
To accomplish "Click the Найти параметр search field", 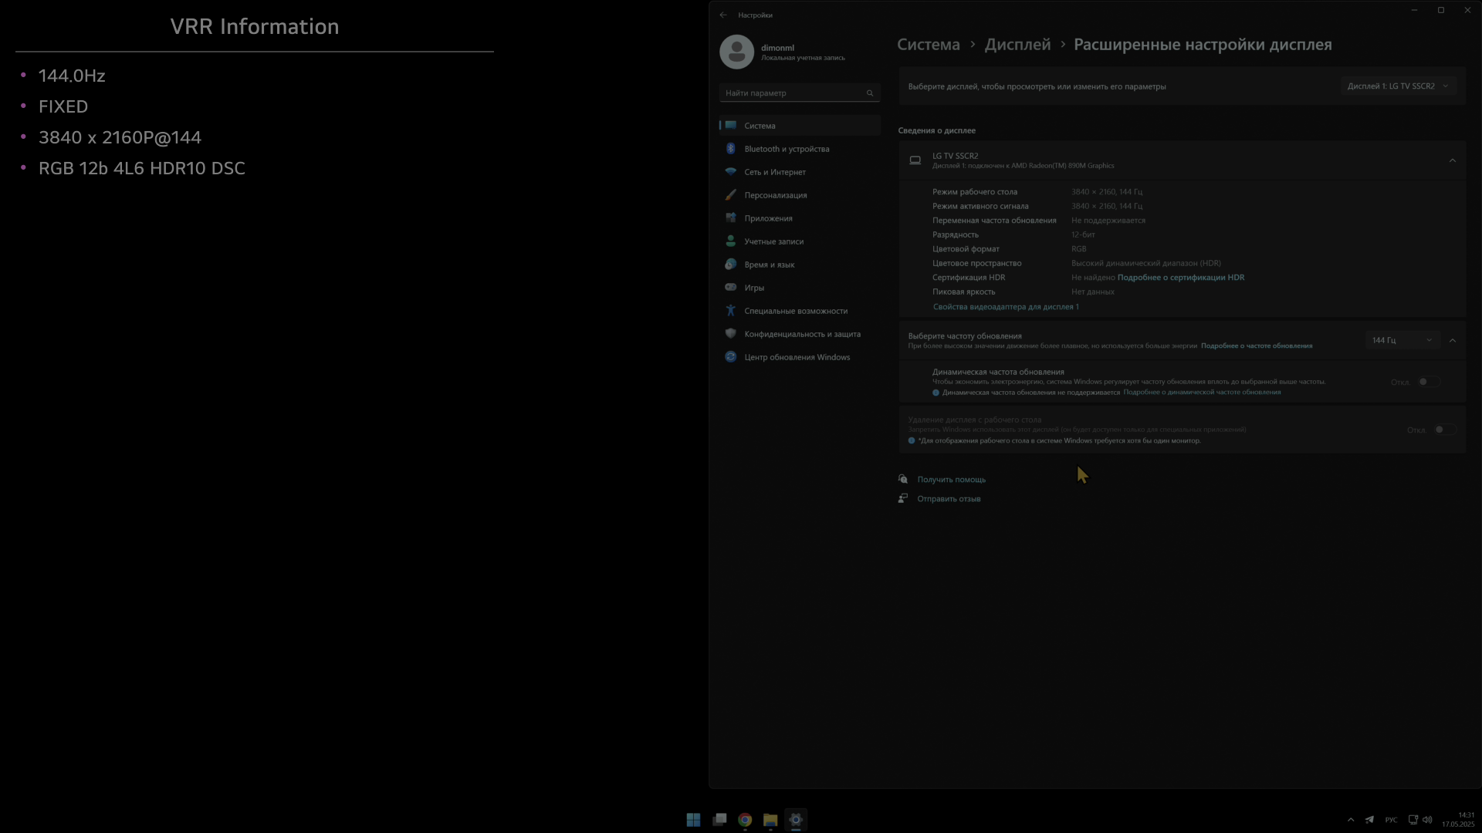I will pos(791,93).
